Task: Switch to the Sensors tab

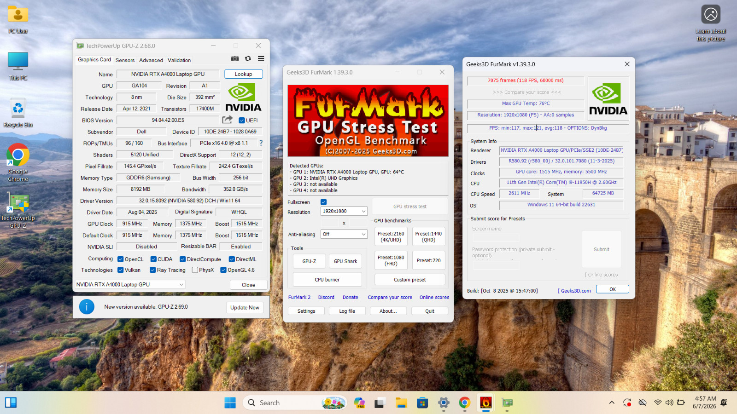Action: [x=125, y=60]
